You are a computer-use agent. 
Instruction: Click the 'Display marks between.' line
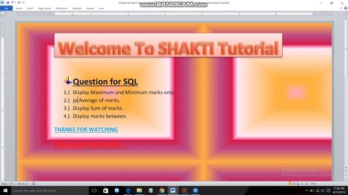coord(100,116)
